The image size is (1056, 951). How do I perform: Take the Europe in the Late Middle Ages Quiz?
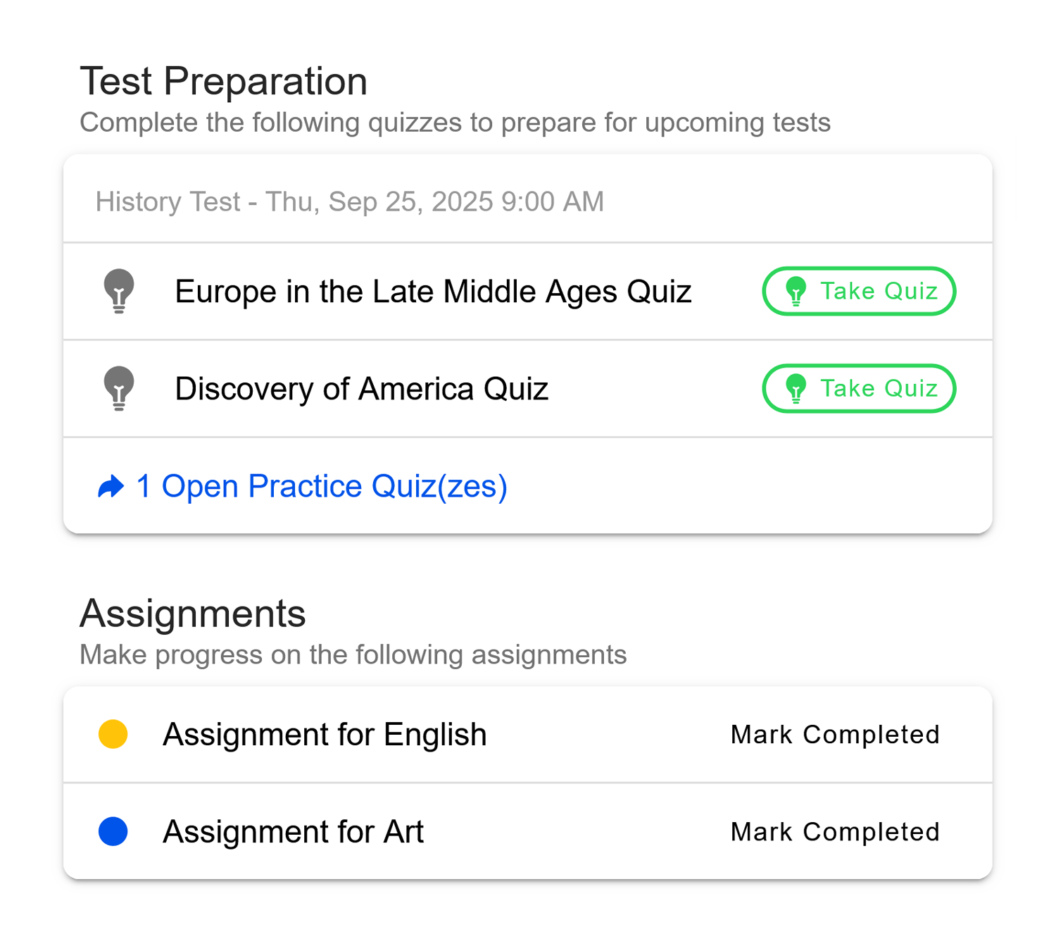pos(859,291)
